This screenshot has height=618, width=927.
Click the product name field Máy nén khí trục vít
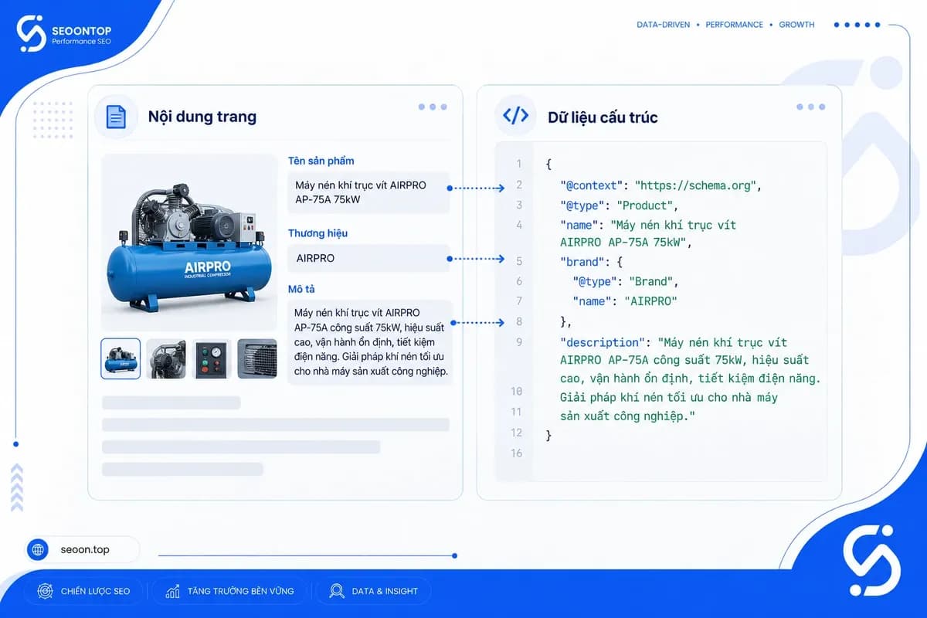click(368, 192)
